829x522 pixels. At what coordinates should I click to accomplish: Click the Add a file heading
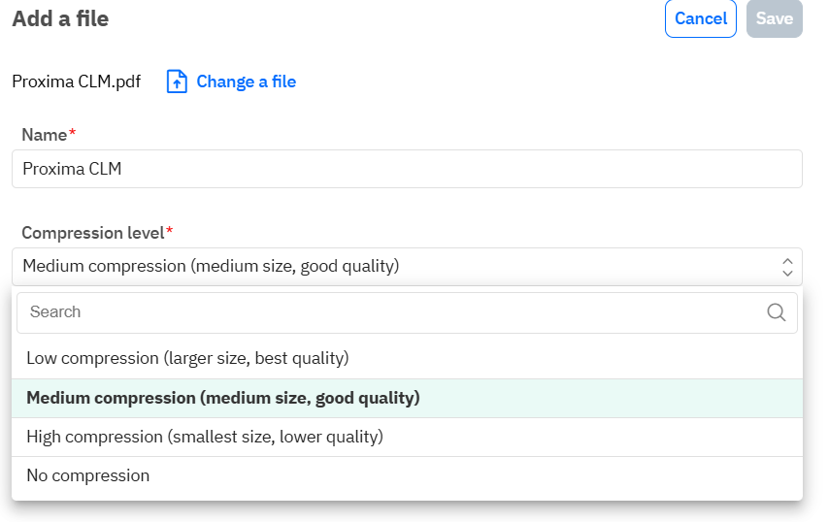[60, 18]
